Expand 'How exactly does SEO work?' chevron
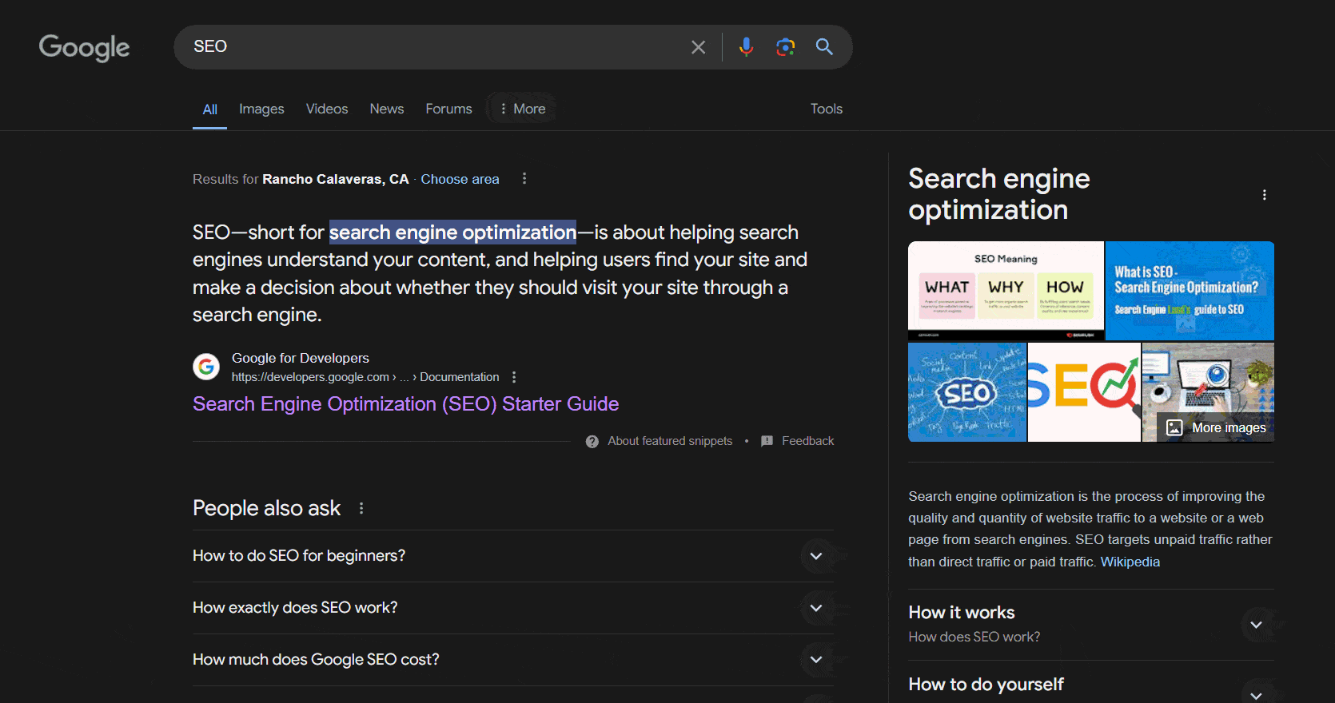Viewport: 1335px width, 703px height. click(x=816, y=608)
